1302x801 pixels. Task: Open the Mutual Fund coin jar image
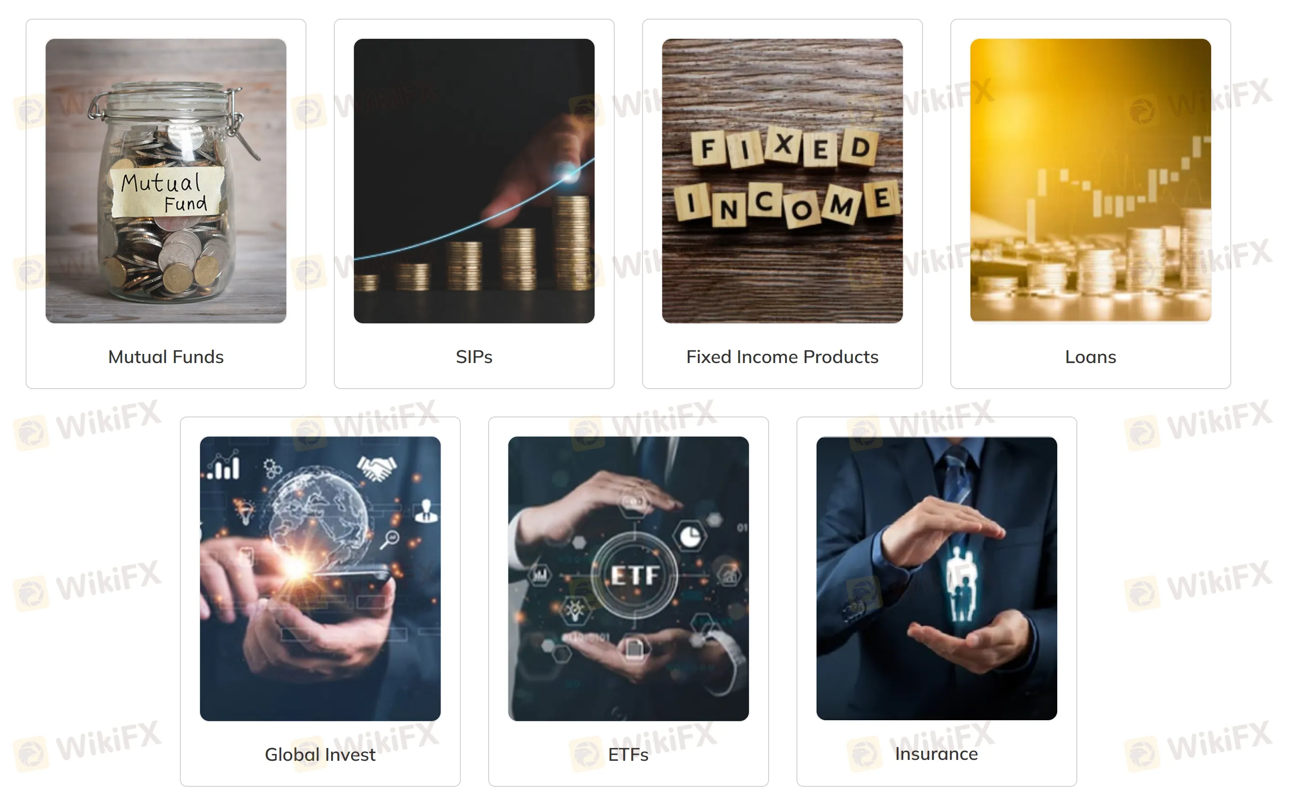(166, 181)
